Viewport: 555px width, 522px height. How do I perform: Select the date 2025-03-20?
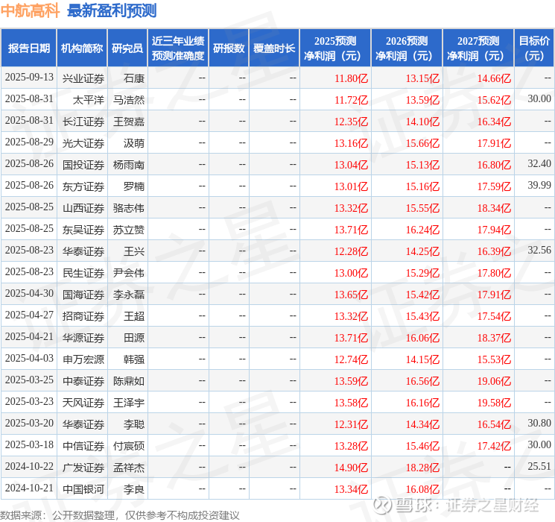pos(29,423)
